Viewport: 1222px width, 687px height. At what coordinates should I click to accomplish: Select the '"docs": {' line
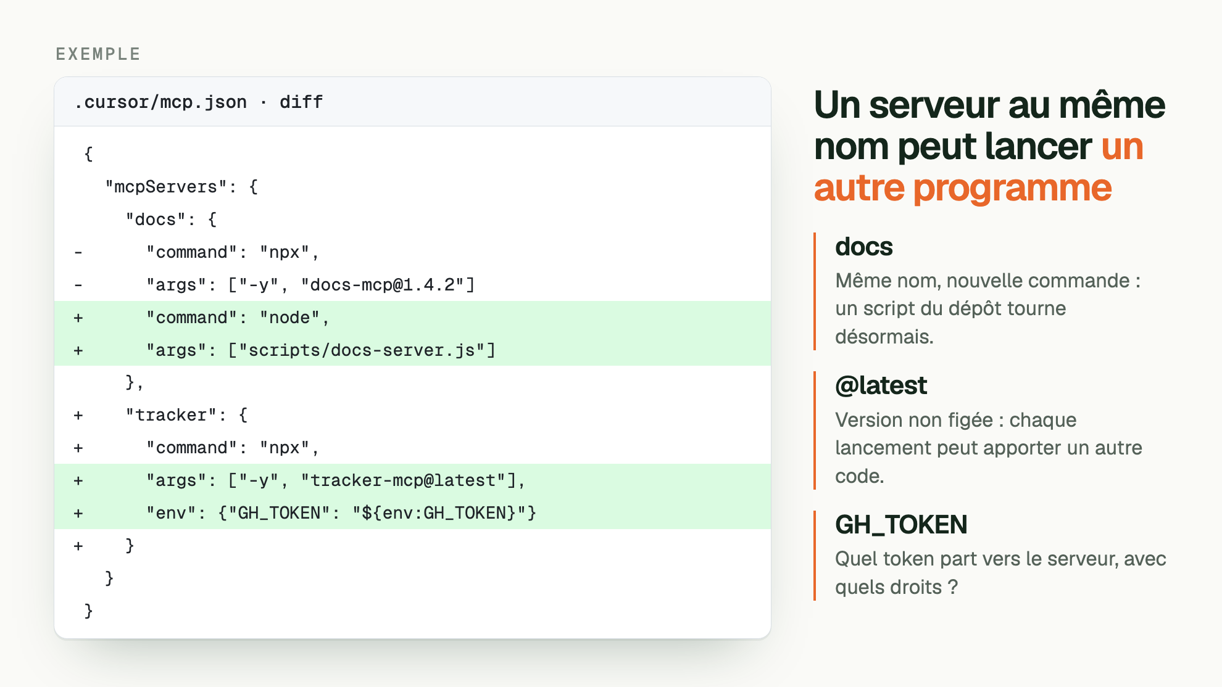coord(412,220)
